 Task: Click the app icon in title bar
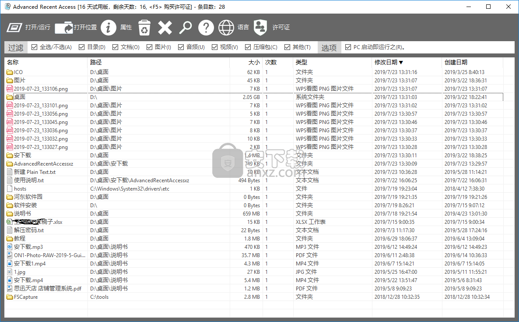(x=7, y=7)
